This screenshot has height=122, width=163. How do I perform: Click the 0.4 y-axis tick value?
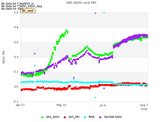pyautogui.click(x=16, y=57)
